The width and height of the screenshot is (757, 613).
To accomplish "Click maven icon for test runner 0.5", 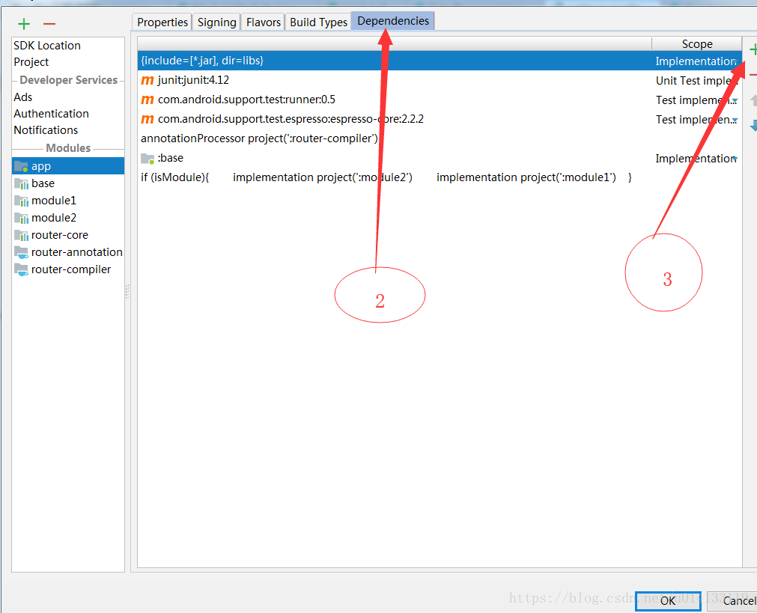I will point(148,100).
